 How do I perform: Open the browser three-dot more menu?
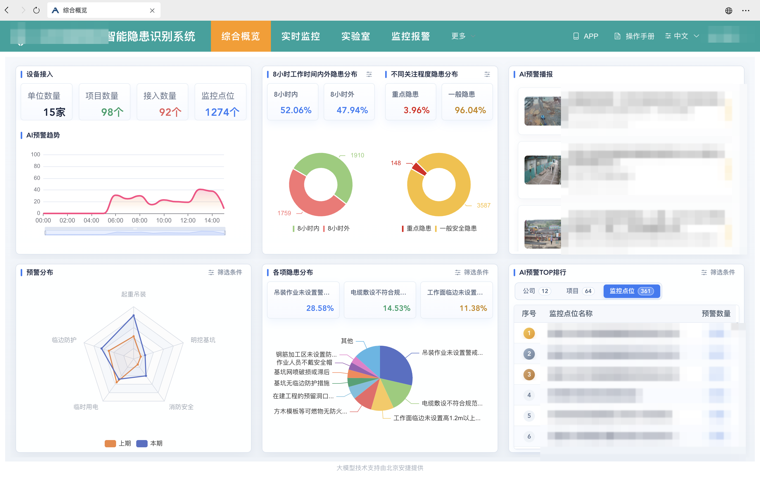(x=746, y=10)
